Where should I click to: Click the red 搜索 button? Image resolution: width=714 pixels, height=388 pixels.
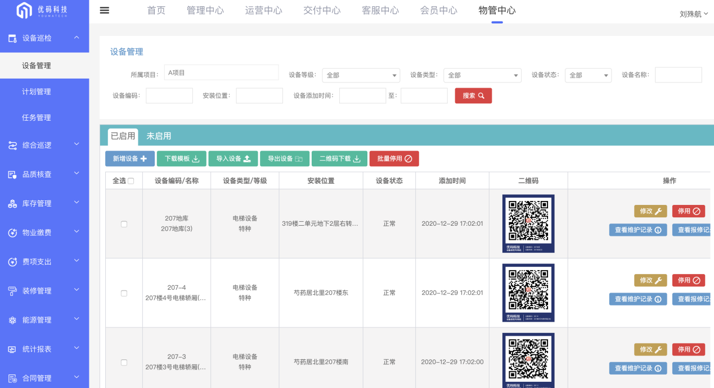coord(473,95)
